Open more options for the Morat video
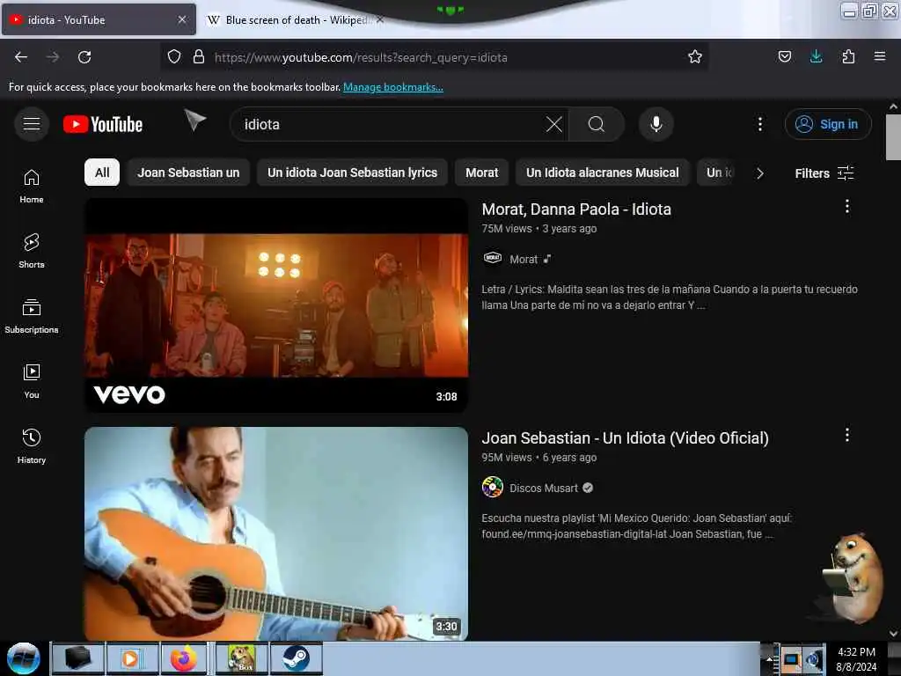Screen dimensions: 901x676 847,206
